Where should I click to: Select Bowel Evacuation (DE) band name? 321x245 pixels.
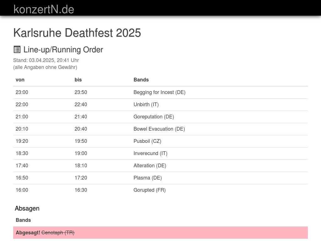tap(159, 129)
